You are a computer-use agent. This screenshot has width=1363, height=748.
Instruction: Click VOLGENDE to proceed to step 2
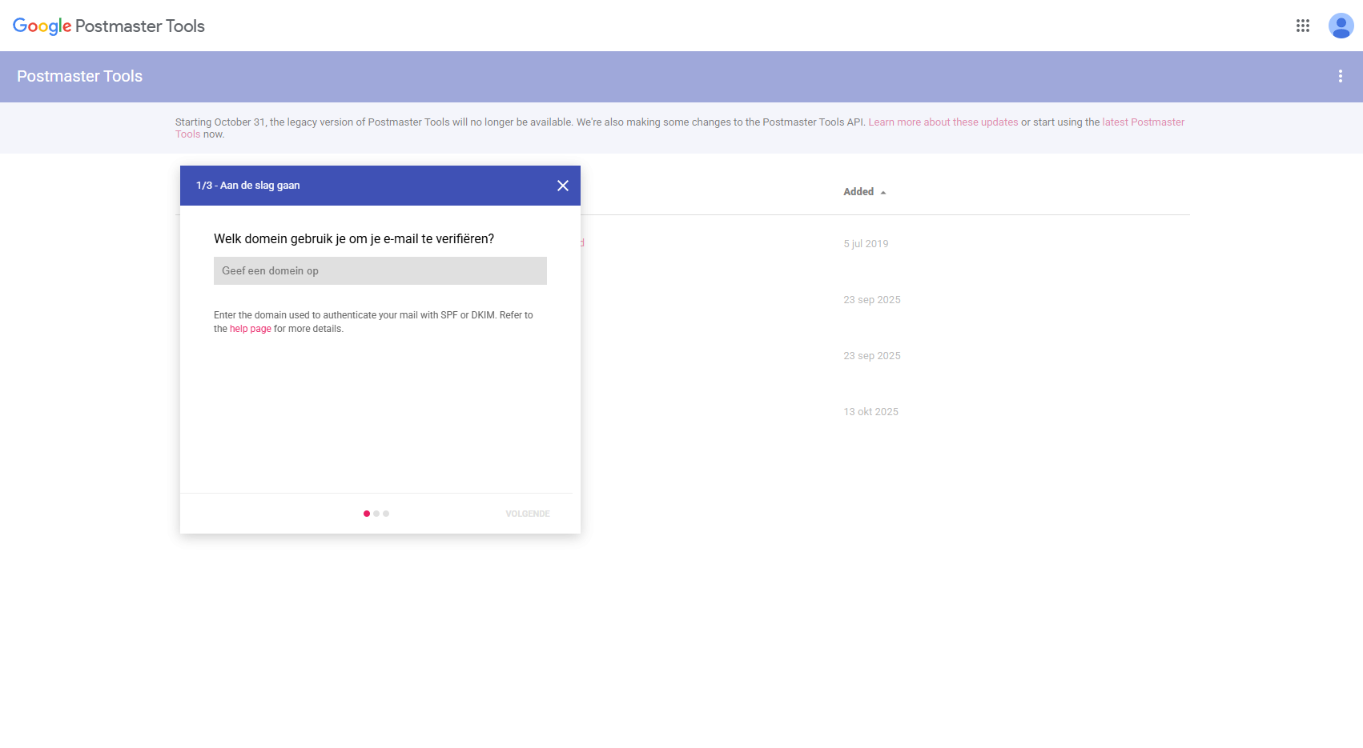tap(526, 513)
